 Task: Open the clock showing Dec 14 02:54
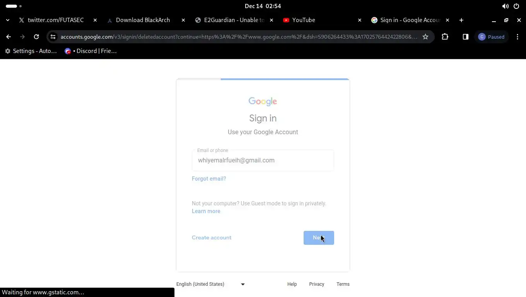click(263, 6)
